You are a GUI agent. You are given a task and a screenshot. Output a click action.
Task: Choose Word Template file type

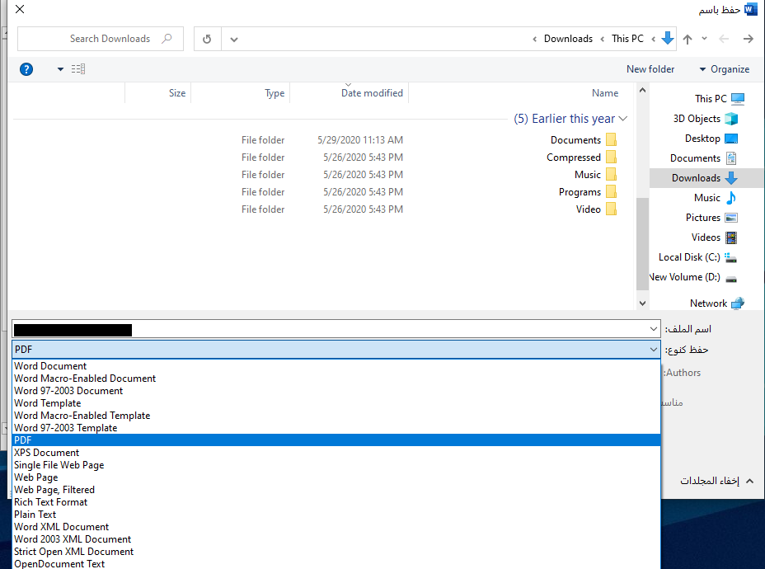(336, 403)
